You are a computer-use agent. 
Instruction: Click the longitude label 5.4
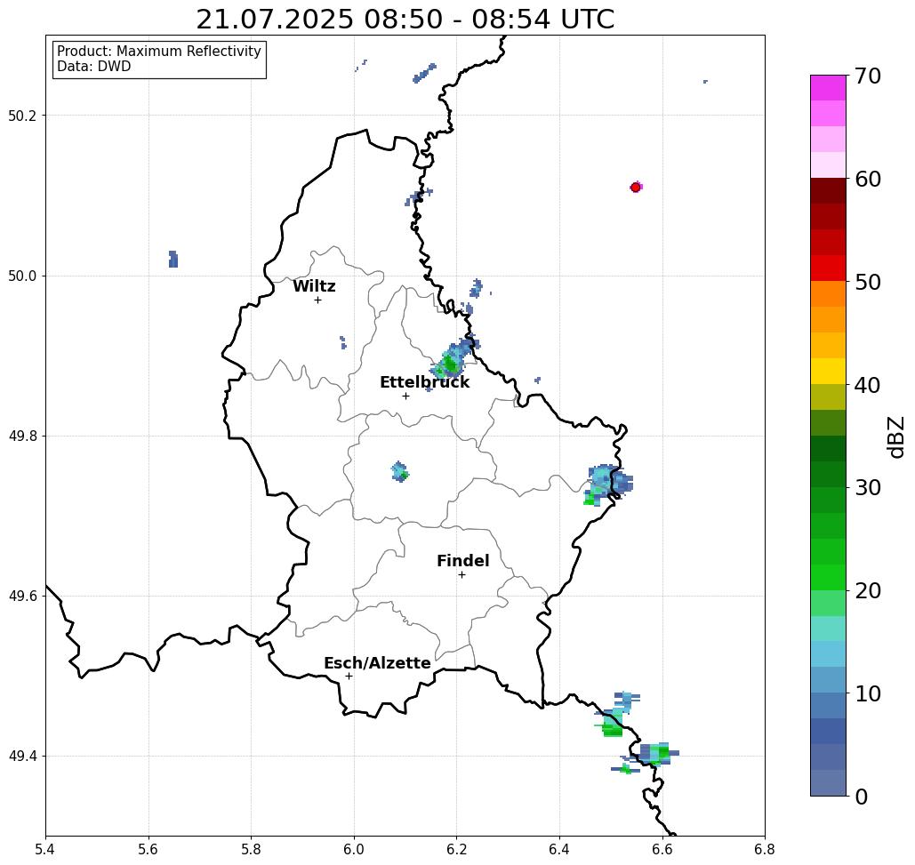click(x=45, y=849)
